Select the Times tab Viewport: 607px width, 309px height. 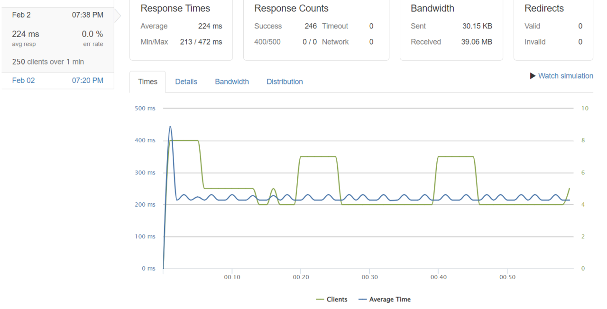pos(147,82)
